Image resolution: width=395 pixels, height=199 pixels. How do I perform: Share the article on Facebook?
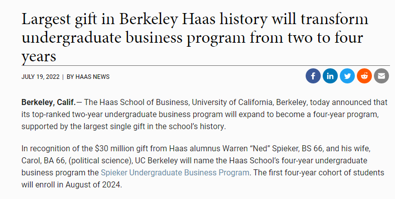click(313, 76)
